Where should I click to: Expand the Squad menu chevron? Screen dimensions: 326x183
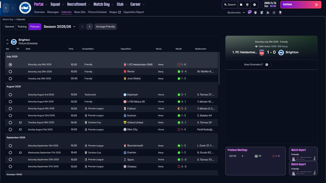tap(63, 5)
